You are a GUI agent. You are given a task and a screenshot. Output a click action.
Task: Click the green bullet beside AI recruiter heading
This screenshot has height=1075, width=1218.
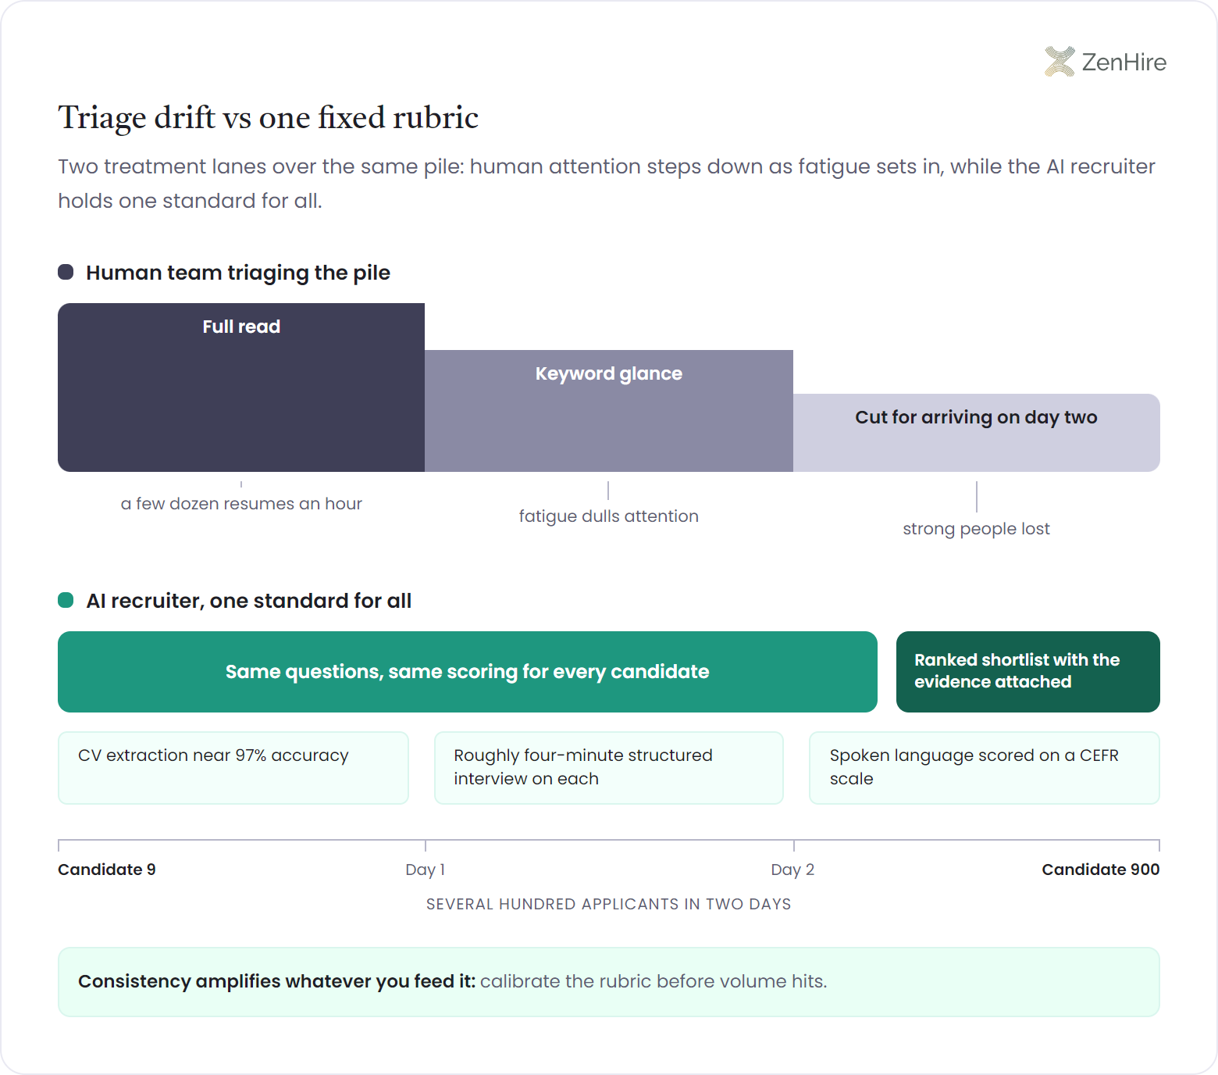66,600
